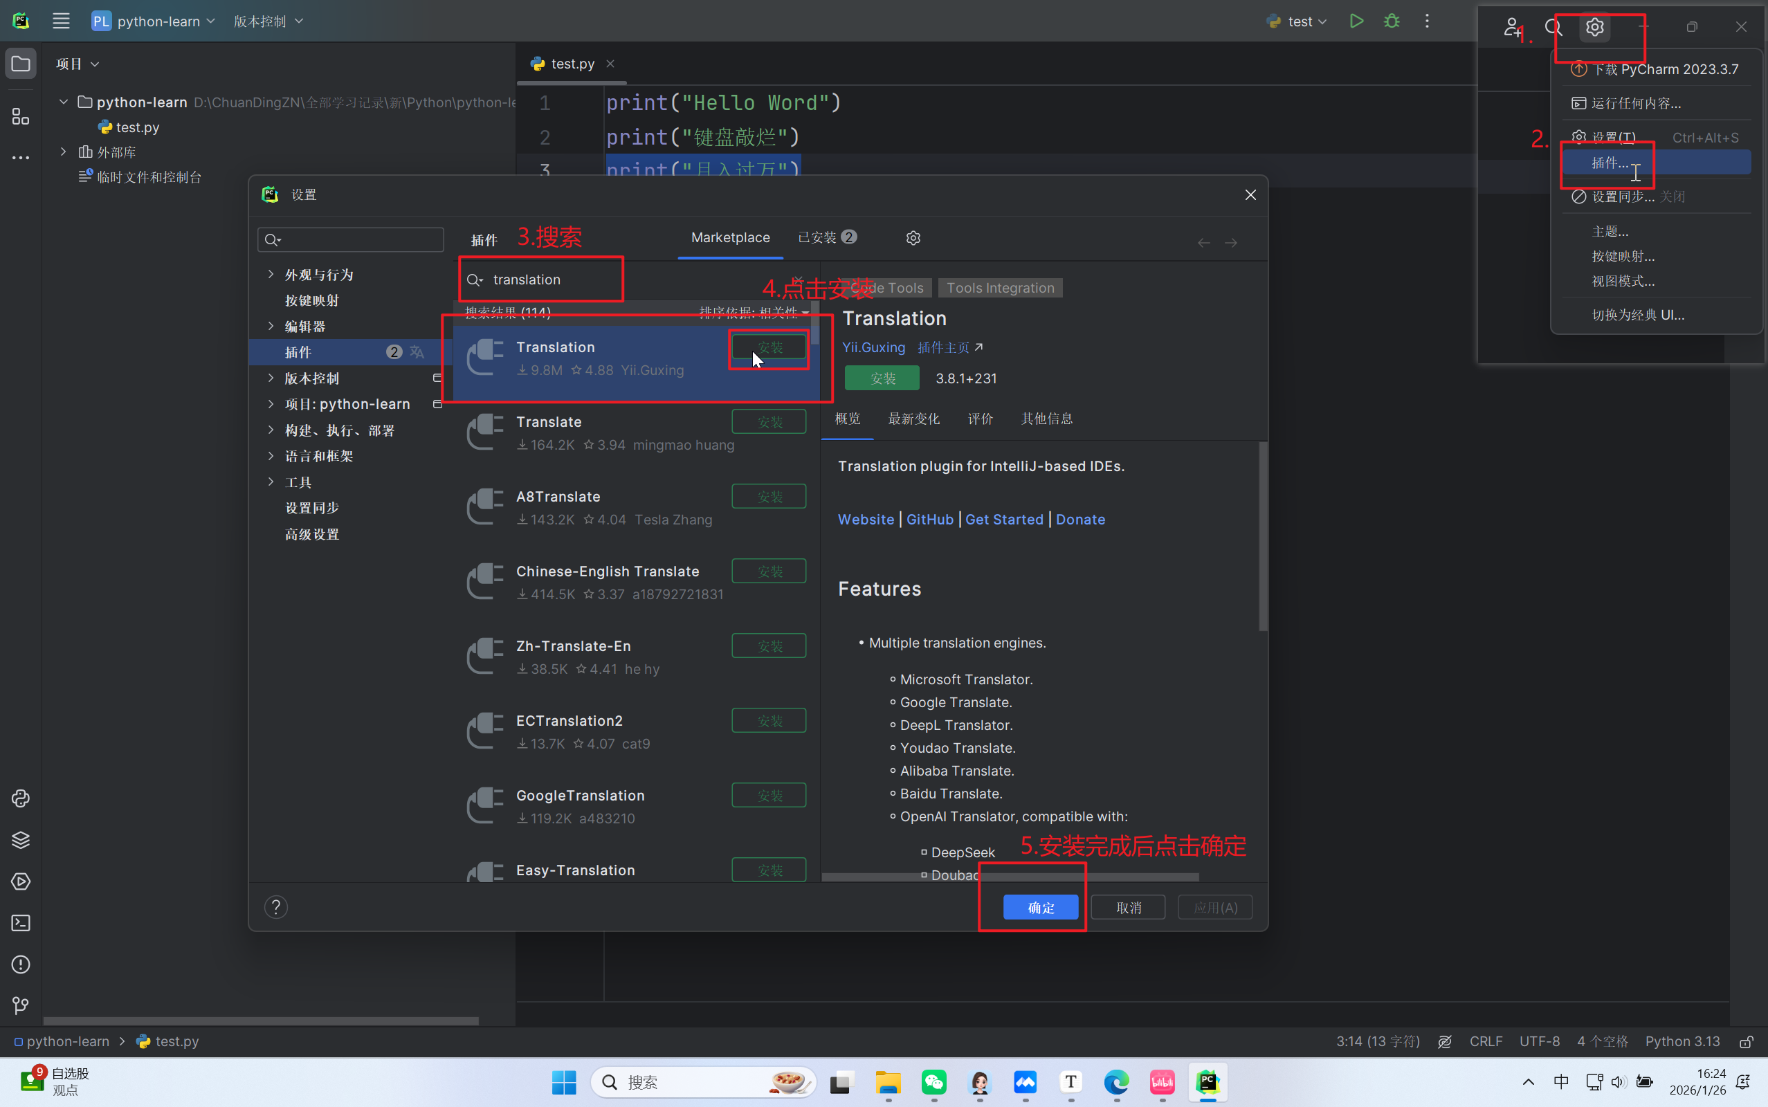Click the help question mark button
1768x1107 pixels.
(276, 907)
